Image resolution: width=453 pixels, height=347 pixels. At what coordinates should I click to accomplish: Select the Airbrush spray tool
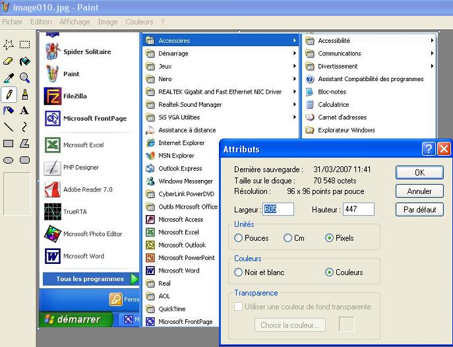(x=9, y=110)
